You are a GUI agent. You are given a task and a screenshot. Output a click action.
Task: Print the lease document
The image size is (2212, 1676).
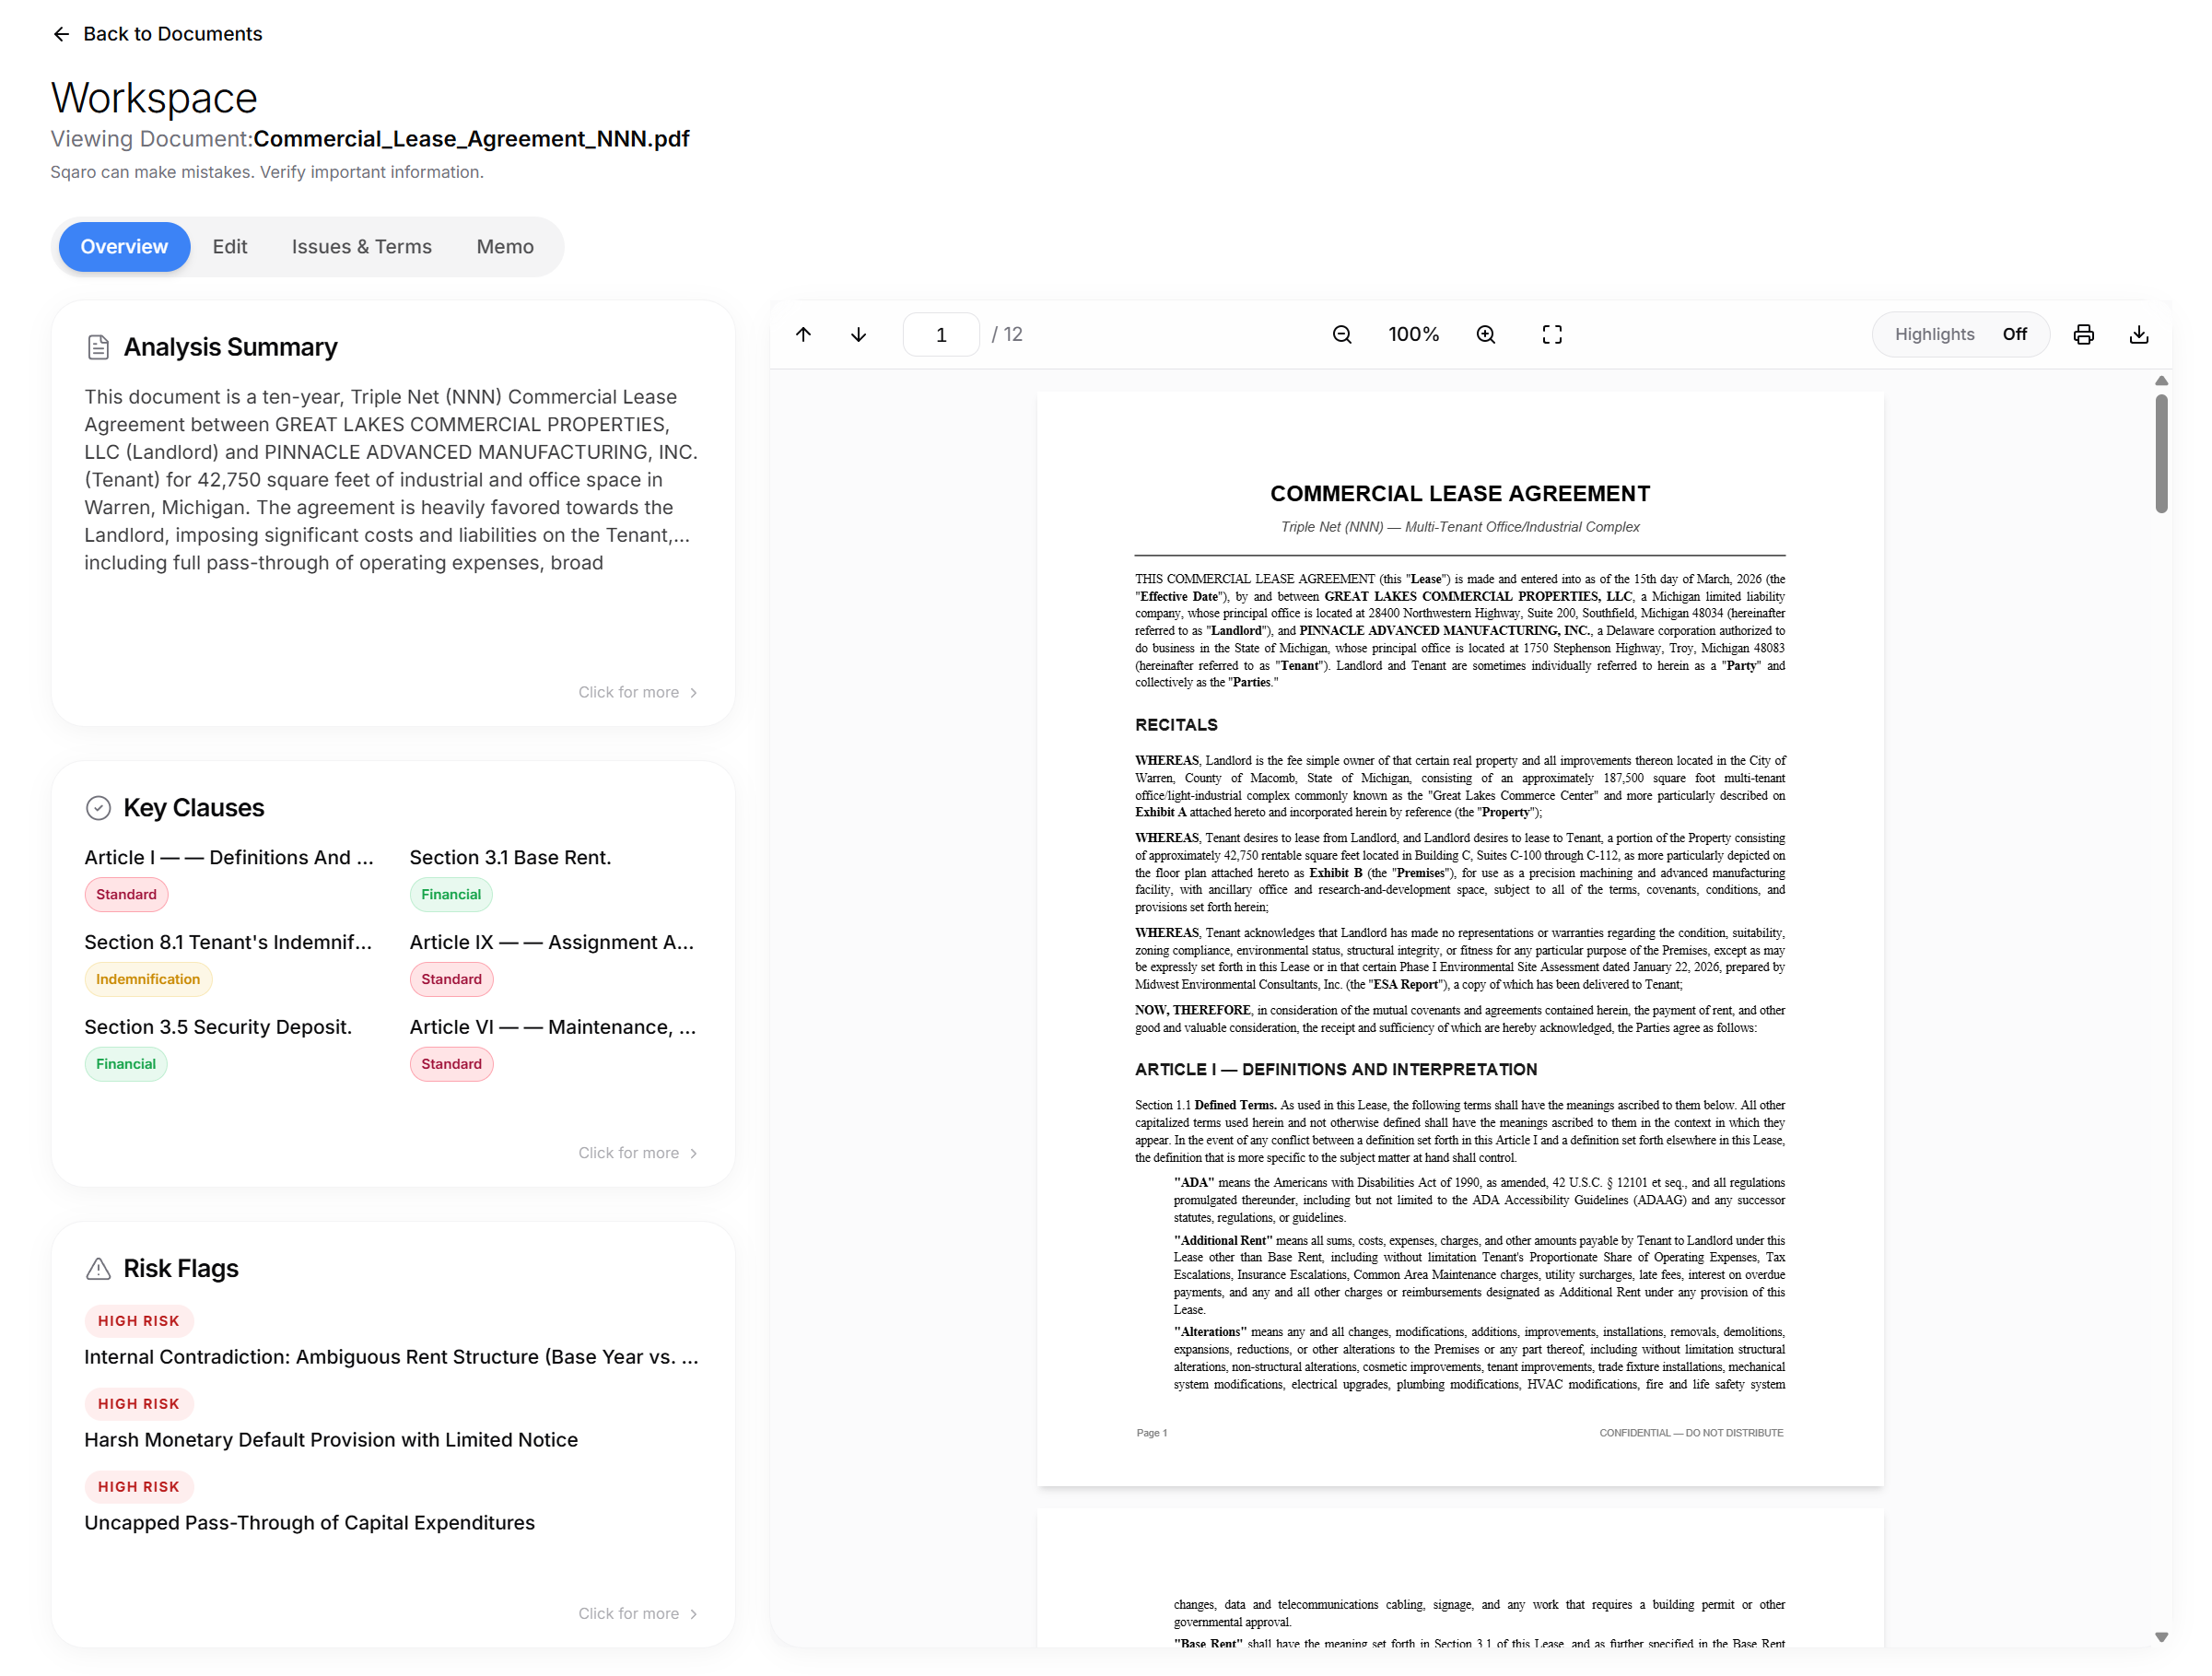[2083, 334]
